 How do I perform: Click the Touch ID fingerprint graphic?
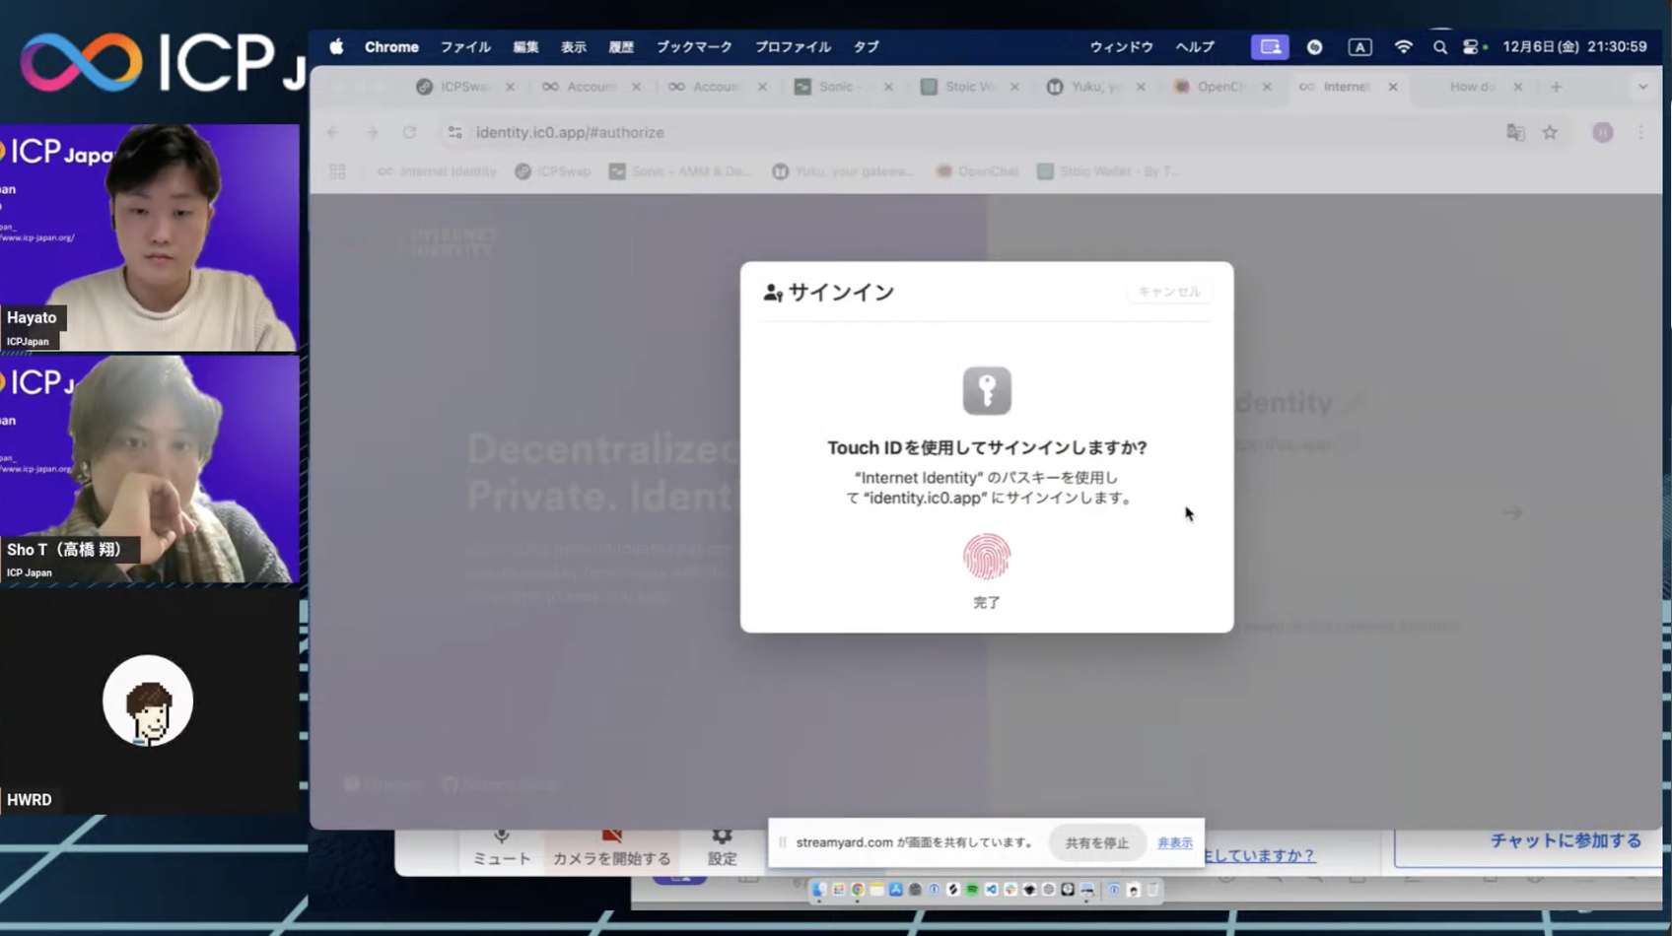[986, 556]
